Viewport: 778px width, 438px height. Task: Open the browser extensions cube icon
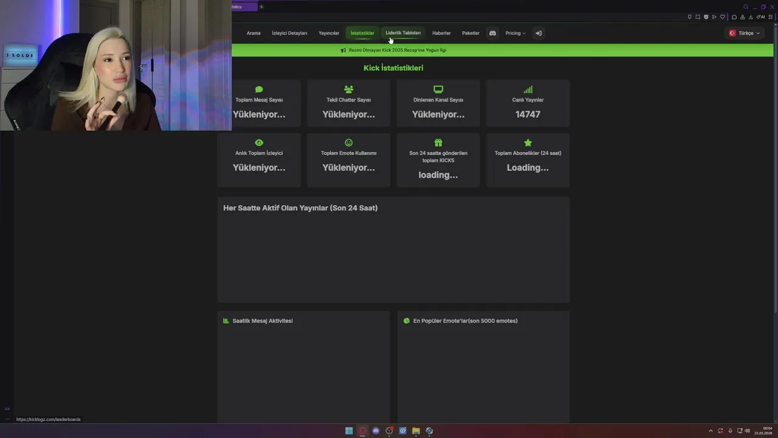[734, 17]
